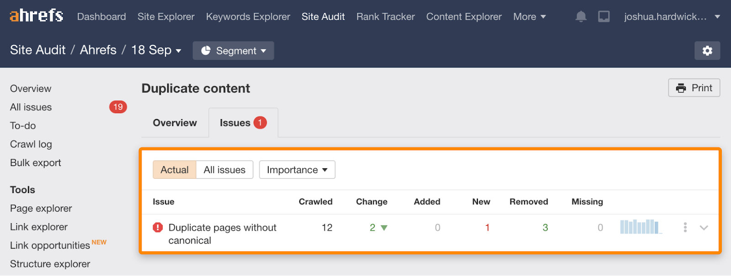Open Page explorer tool
This screenshot has width=731, height=276.
coord(41,208)
